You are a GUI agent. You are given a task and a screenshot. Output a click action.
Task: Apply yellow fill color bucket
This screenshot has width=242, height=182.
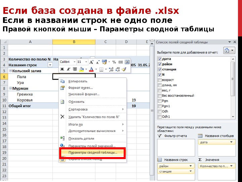click(x=82, y=69)
